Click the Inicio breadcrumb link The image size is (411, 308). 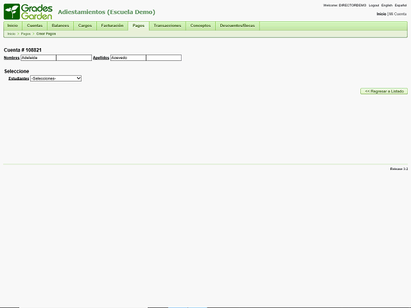(x=12, y=34)
